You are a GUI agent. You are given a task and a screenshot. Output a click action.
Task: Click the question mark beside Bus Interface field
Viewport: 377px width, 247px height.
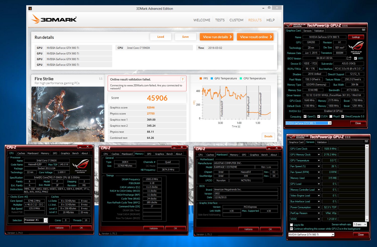363,69
